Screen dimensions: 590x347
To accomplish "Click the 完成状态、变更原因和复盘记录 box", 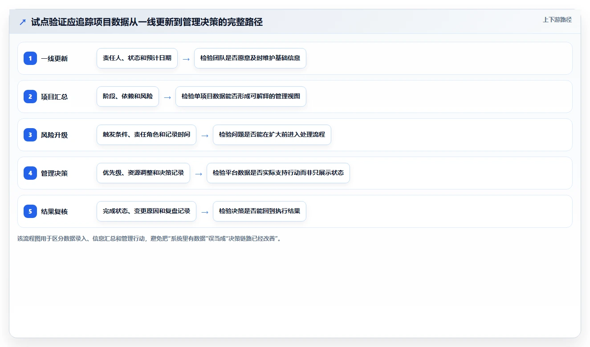I will [x=146, y=211].
